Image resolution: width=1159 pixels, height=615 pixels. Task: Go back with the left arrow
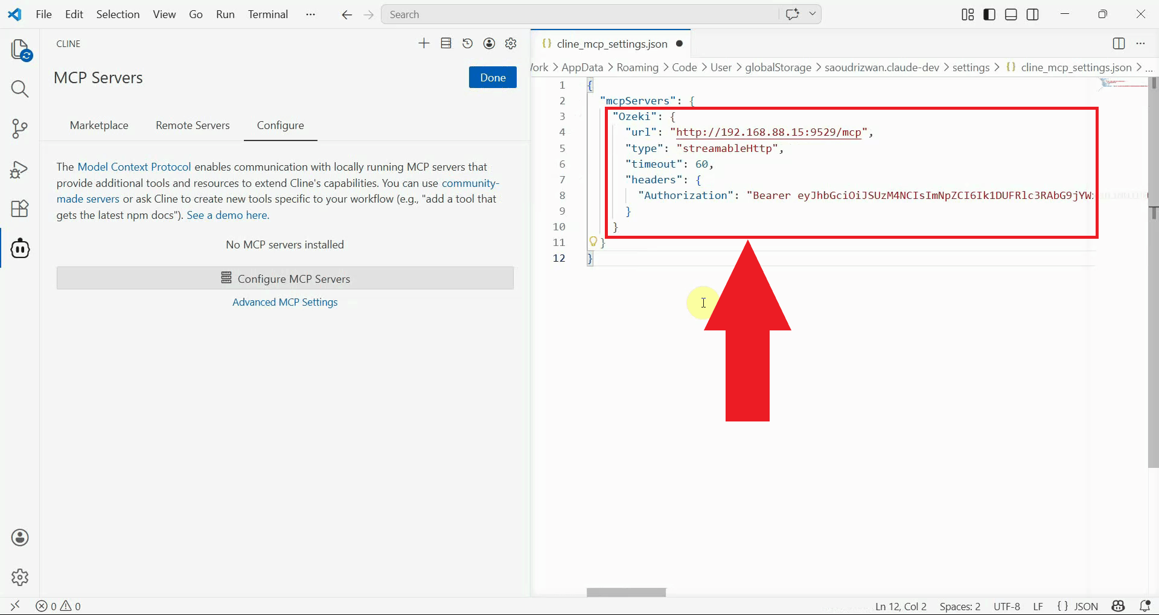coord(346,14)
